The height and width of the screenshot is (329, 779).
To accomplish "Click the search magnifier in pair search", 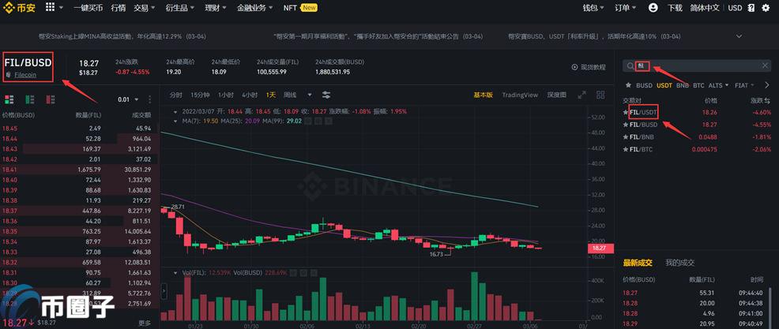I will (630, 66).
